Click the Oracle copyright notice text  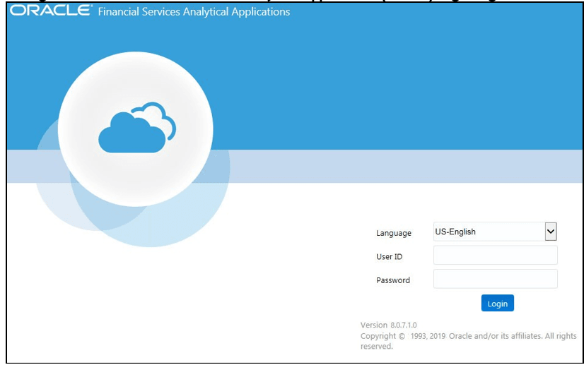pyautogui.click(x=468, y=341)
